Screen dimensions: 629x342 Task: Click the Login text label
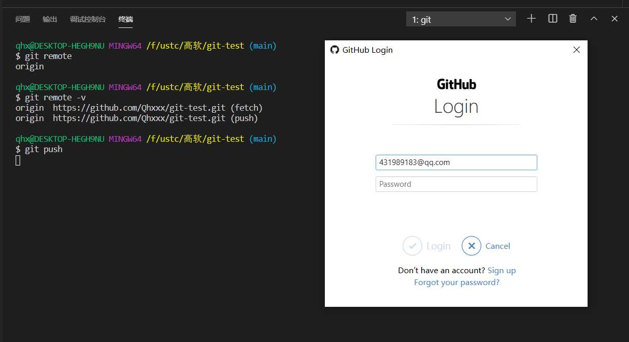coord(438,246)
